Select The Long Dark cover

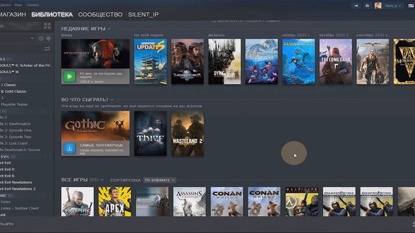pos(336,61)
